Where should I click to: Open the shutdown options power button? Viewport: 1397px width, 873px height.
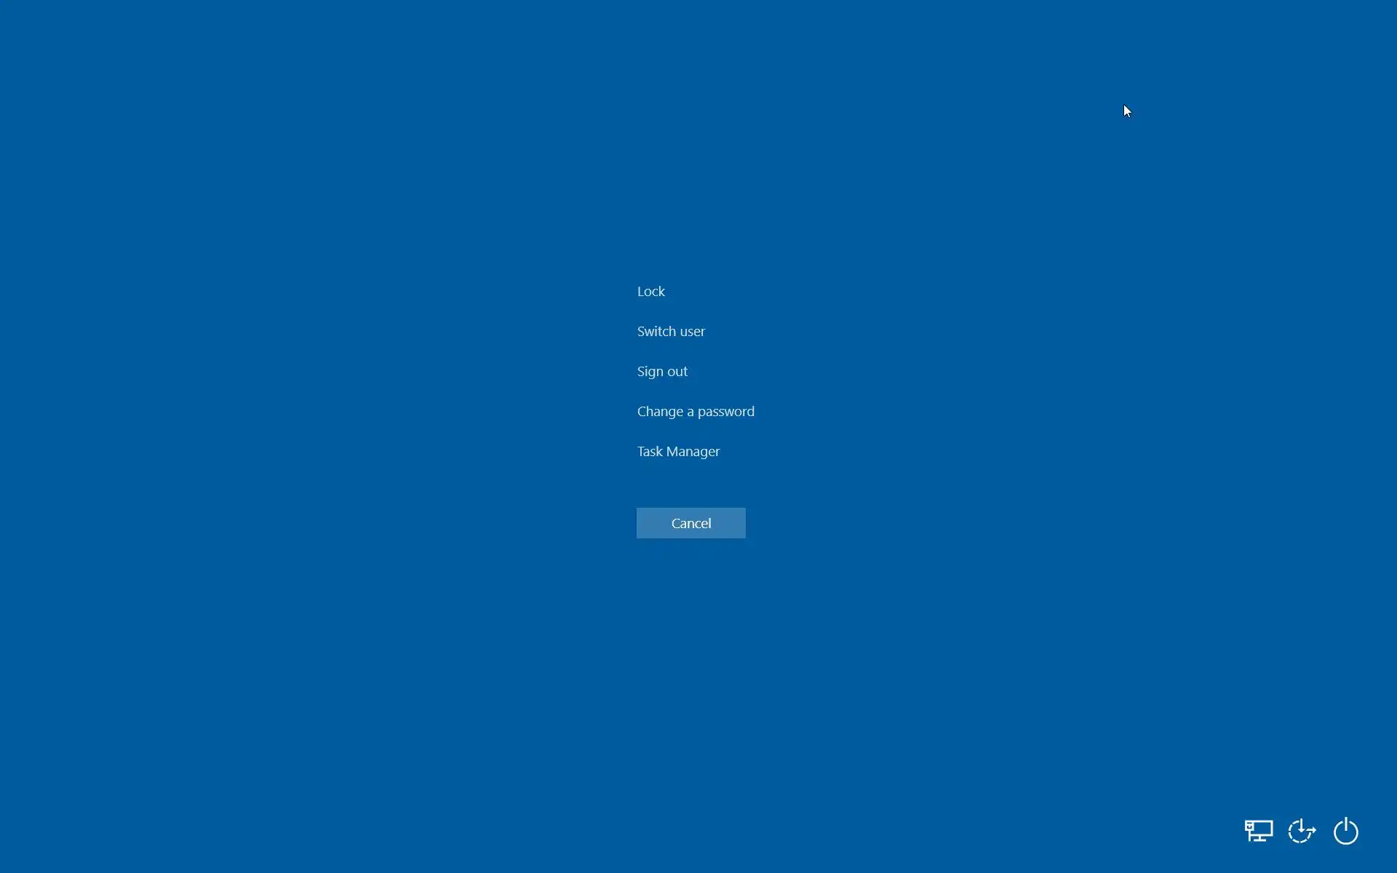(x=1345, y=831)
